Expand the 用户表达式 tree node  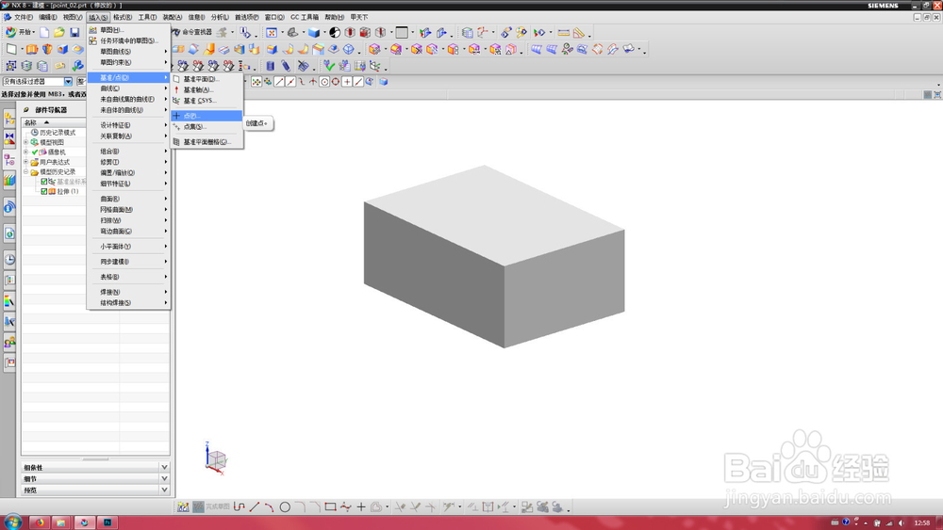click(25, 162)
